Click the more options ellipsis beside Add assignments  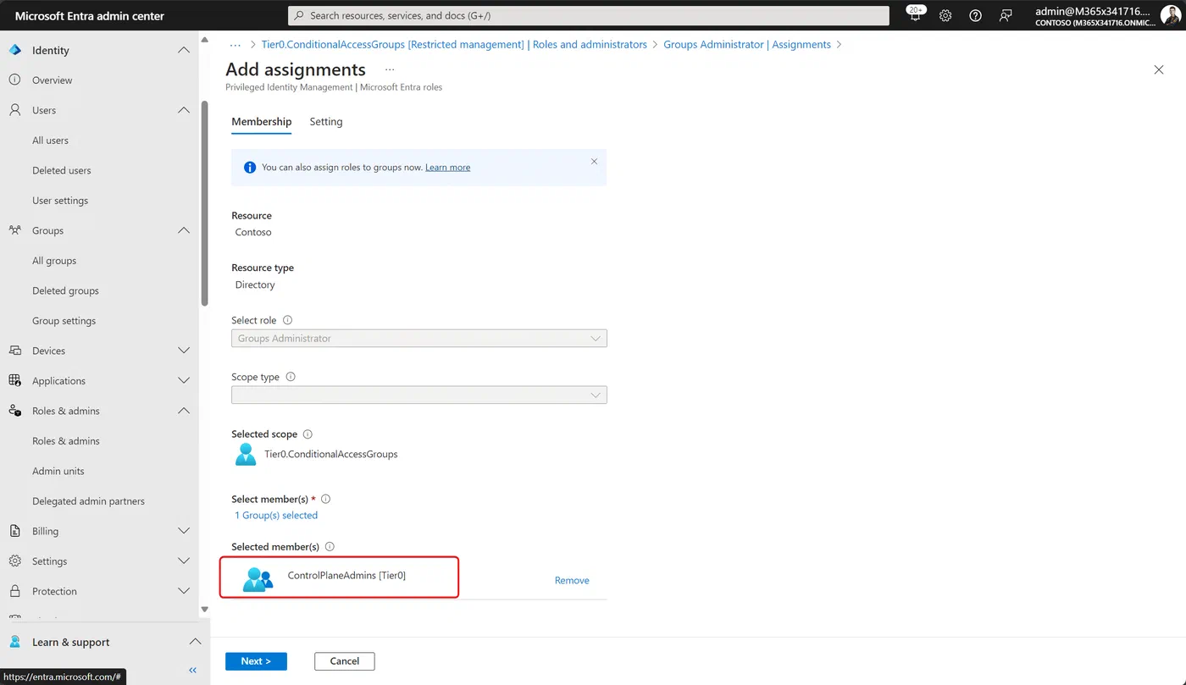click(390, 69)
